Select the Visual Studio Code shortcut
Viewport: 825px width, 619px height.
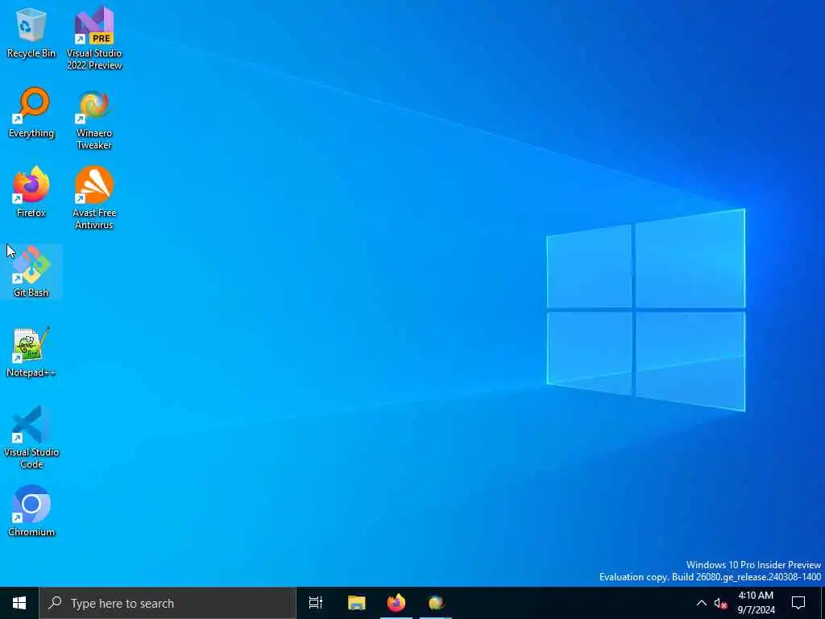coord(31,437)
